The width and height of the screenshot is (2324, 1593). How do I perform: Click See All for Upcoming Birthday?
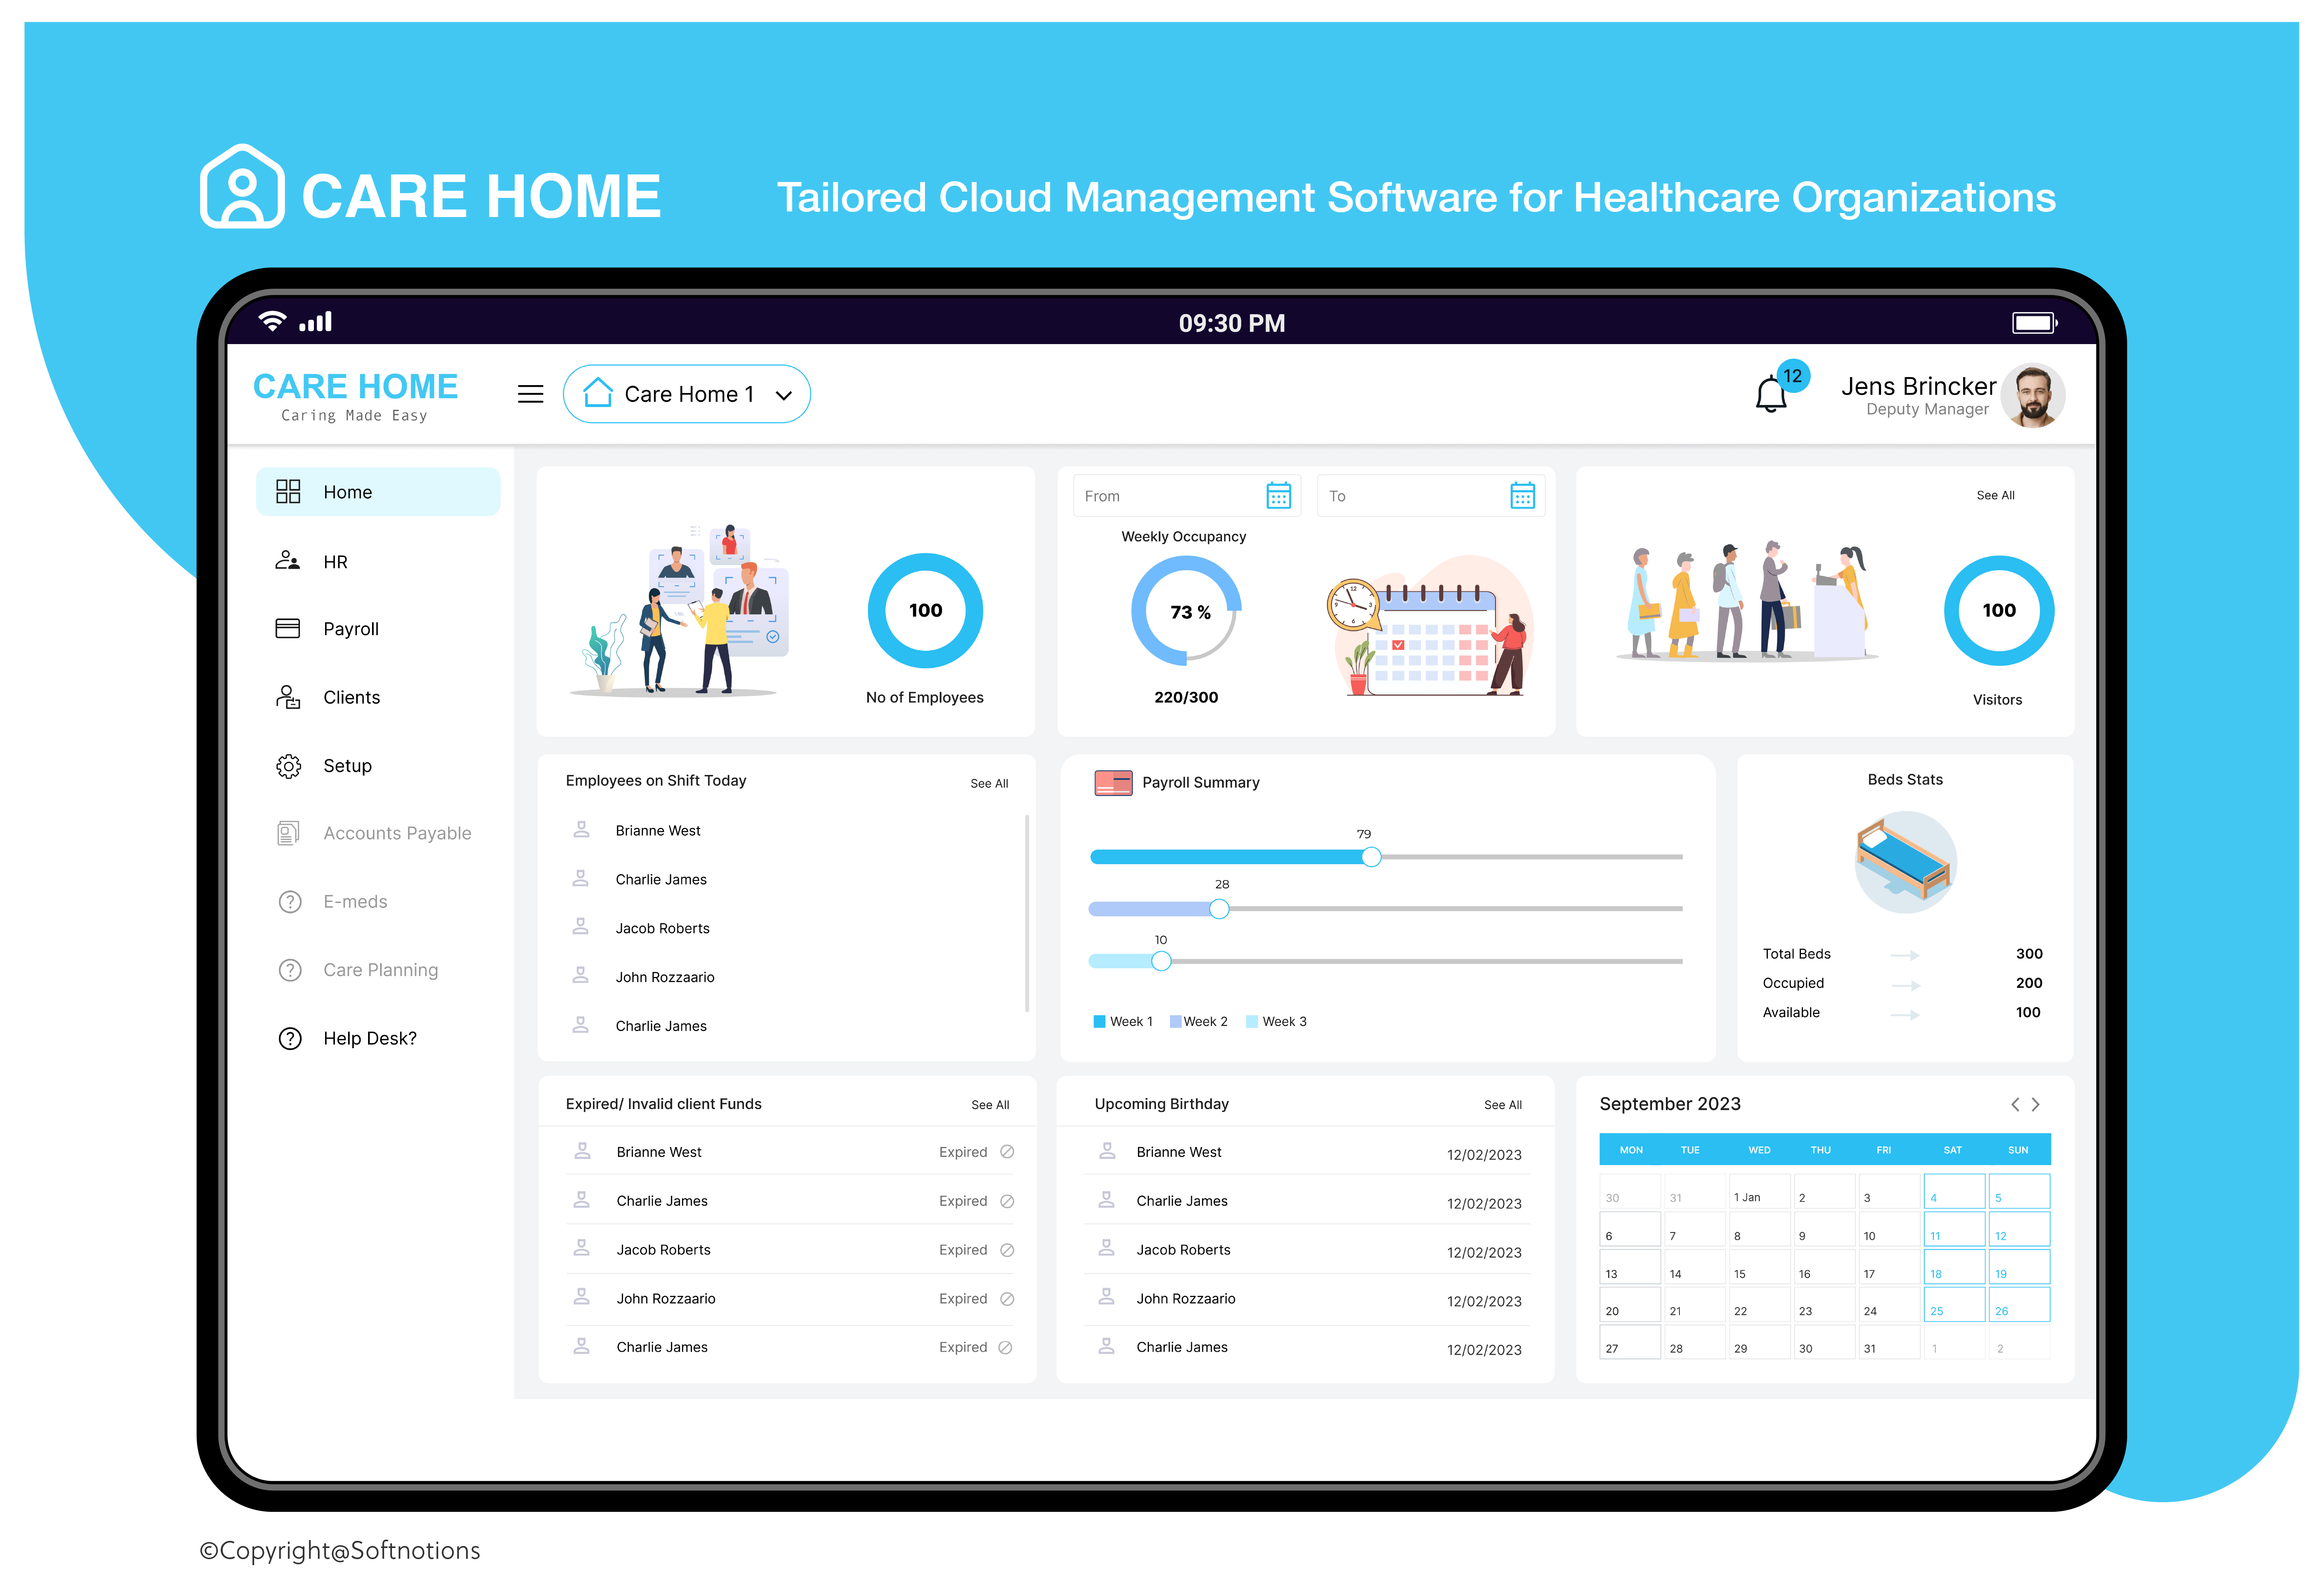click(x=1502, y=1105)
